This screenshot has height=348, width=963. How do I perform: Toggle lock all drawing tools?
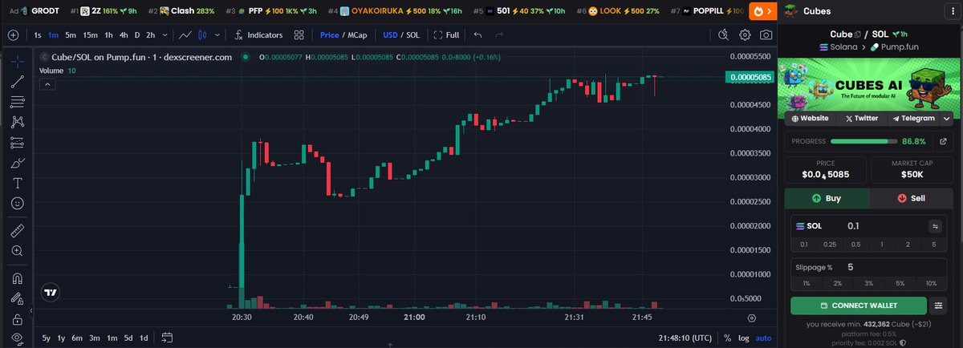coord(17,319)
